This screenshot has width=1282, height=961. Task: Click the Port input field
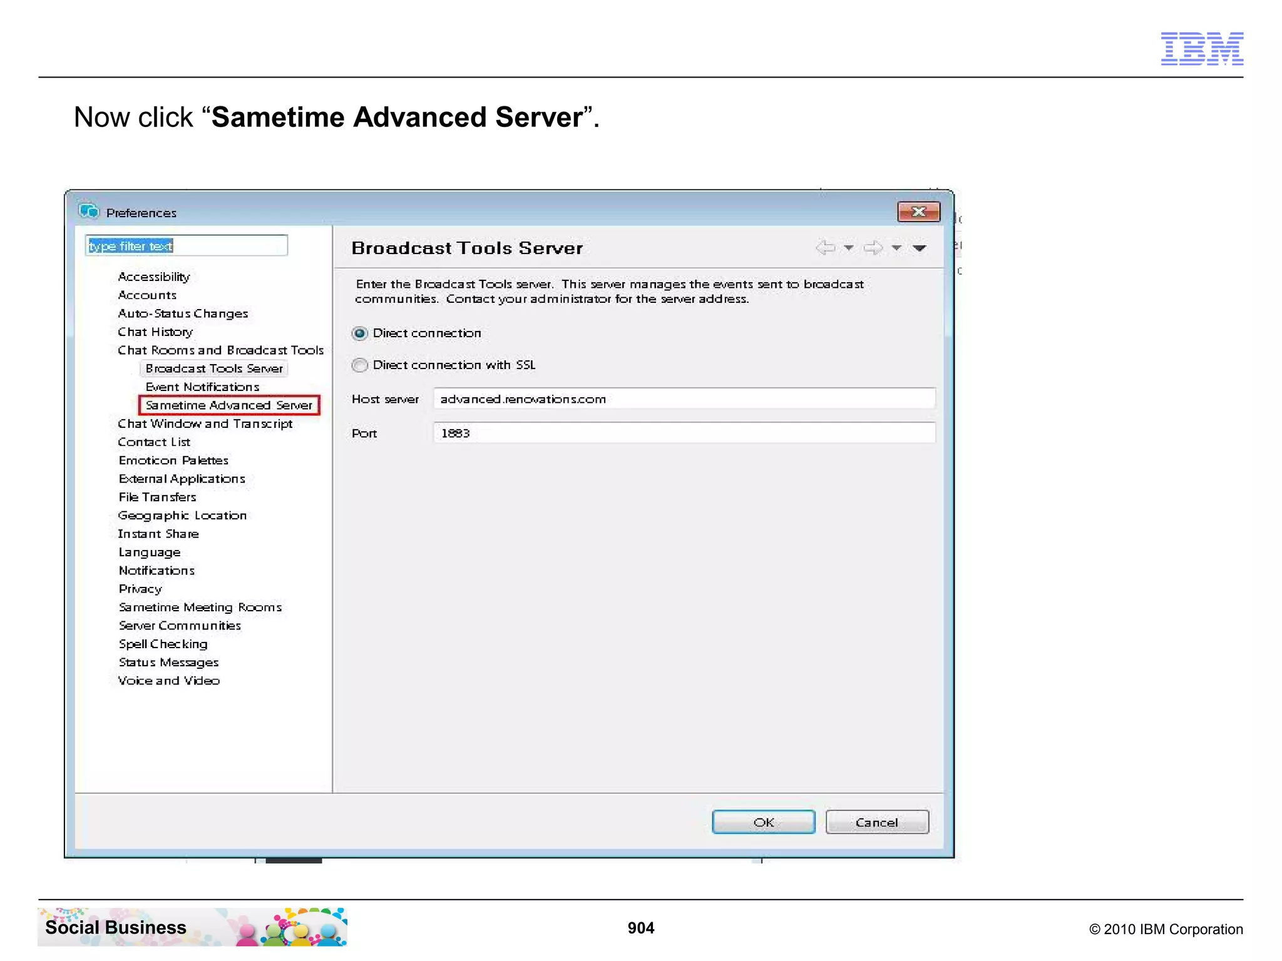[x=684, y=433]
